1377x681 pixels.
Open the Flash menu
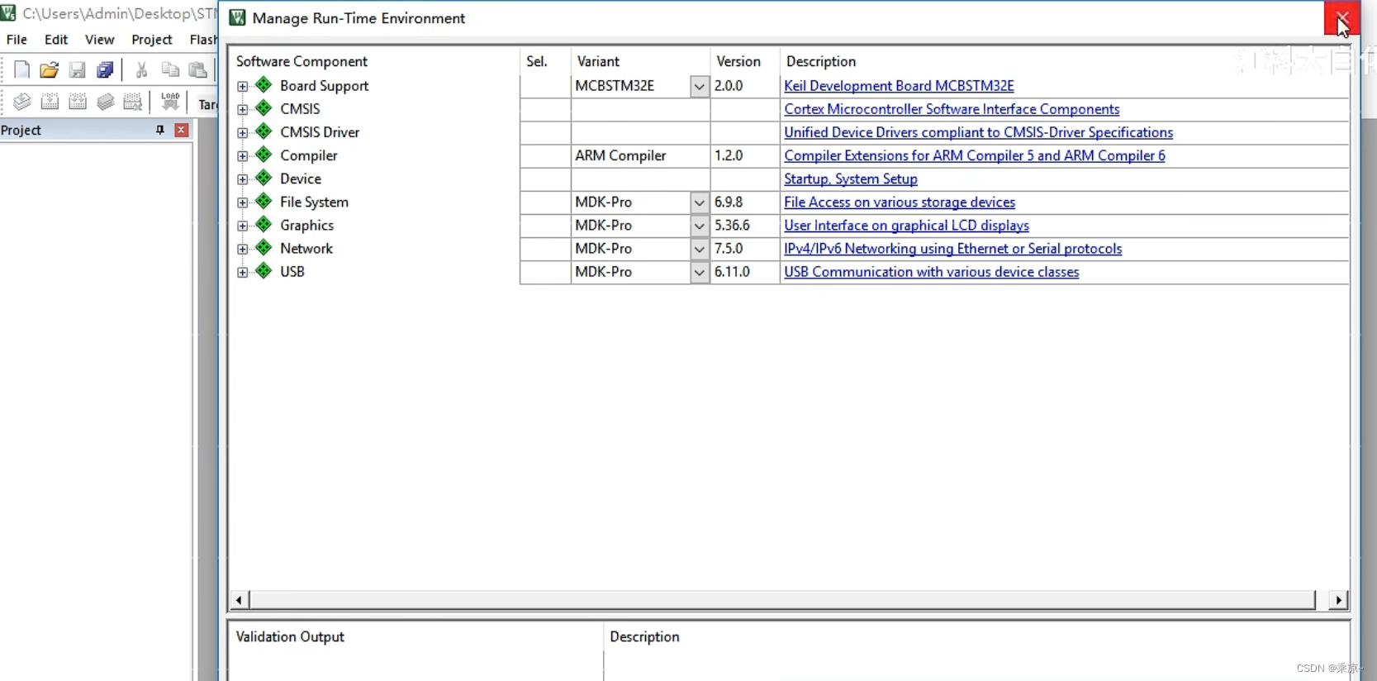click(203, 40)
